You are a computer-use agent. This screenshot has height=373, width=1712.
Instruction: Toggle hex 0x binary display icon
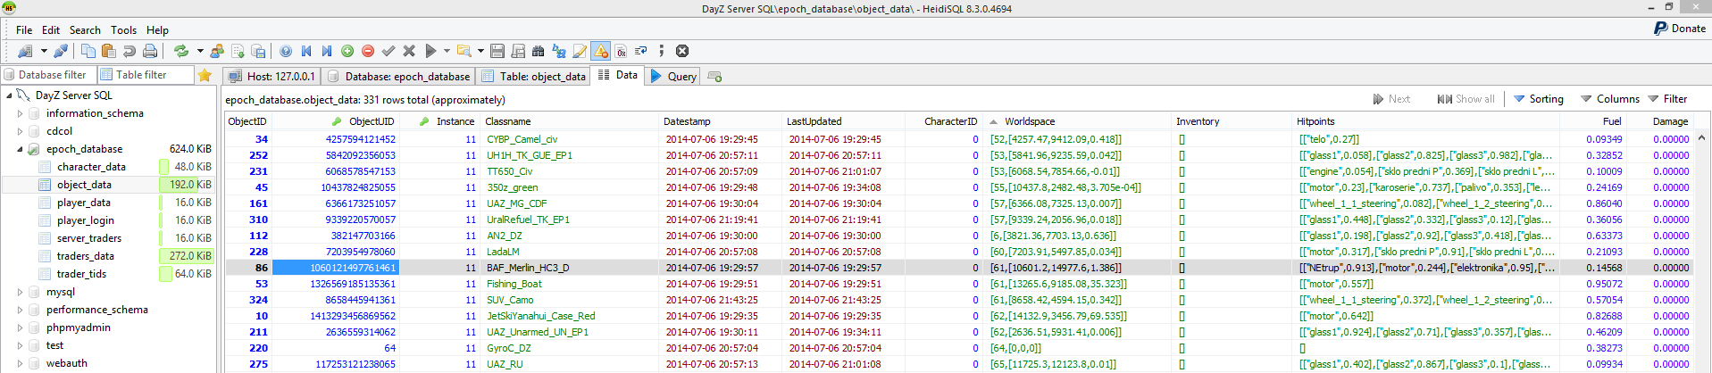tap(621, 51)
